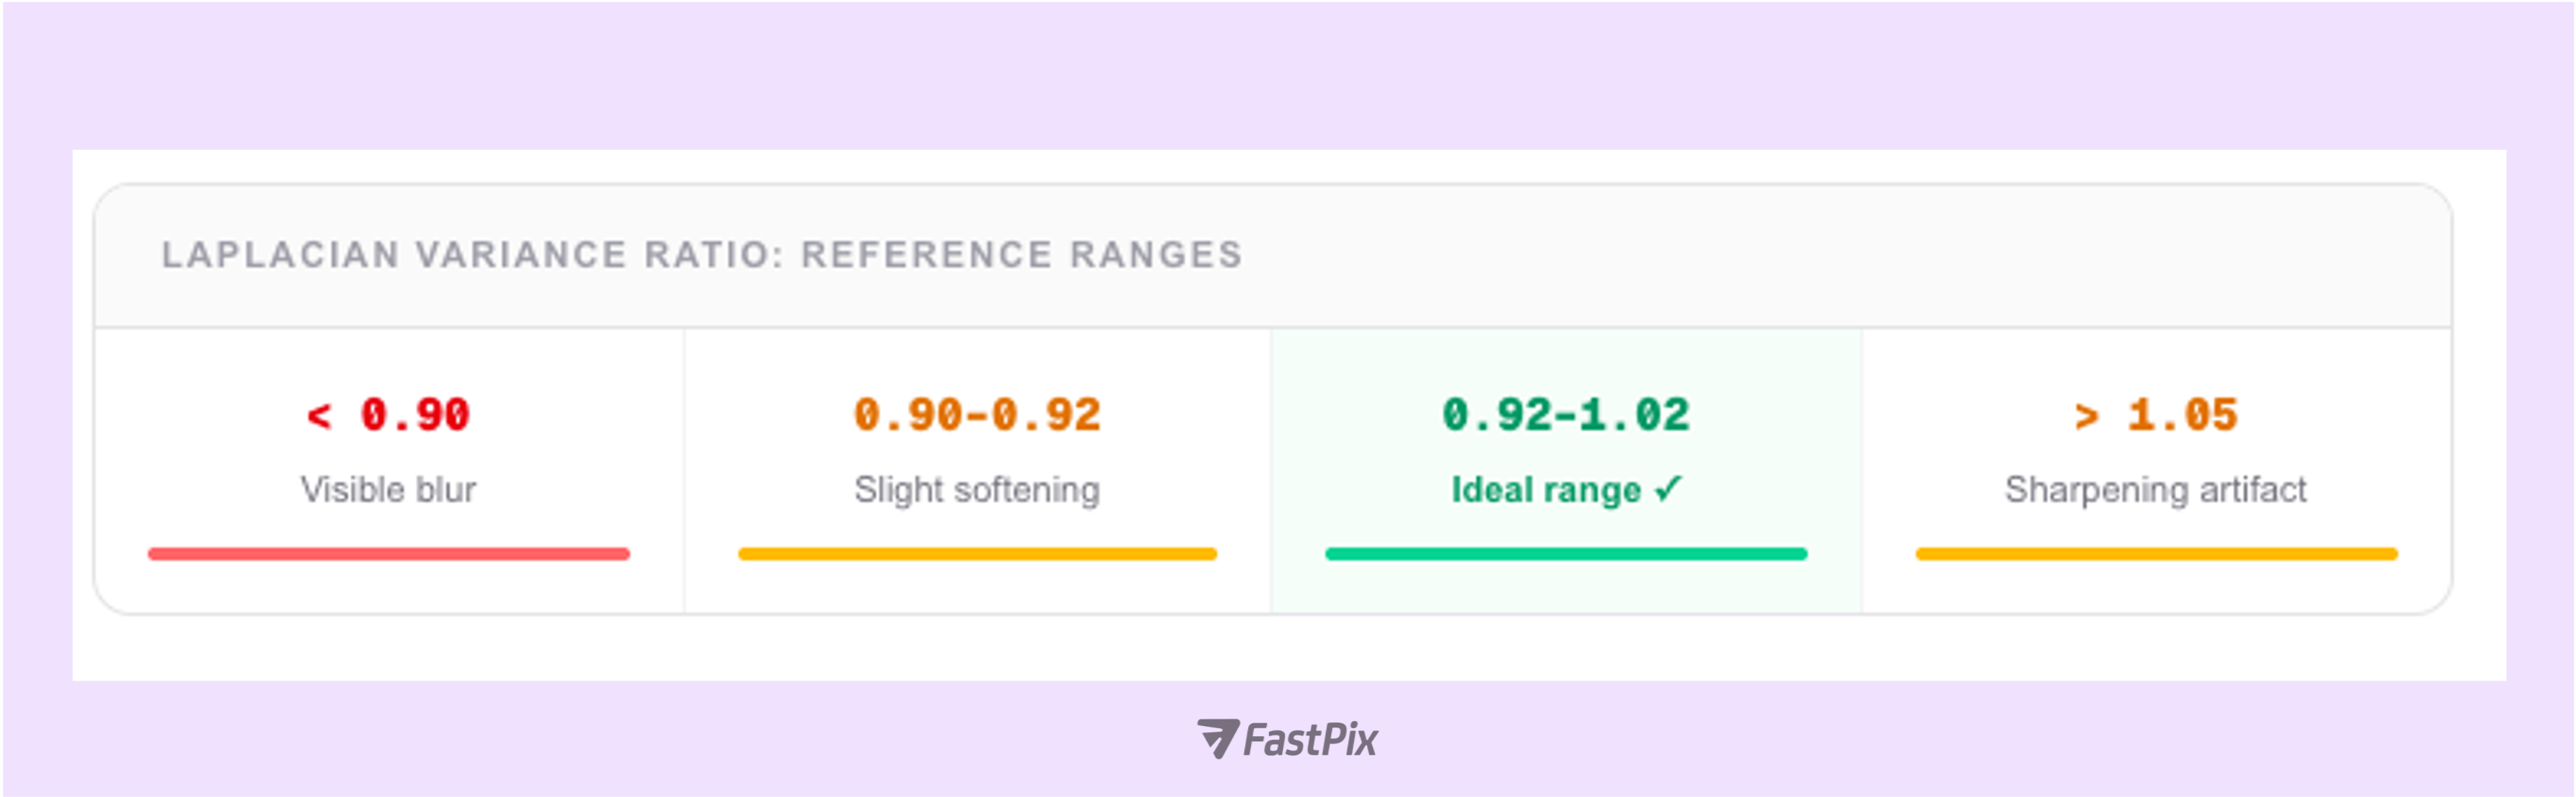The height and width of the screenshot is (797, 2576).
Task: Click the red 0.90 threshold value
Action: click(x=415, y=414)
